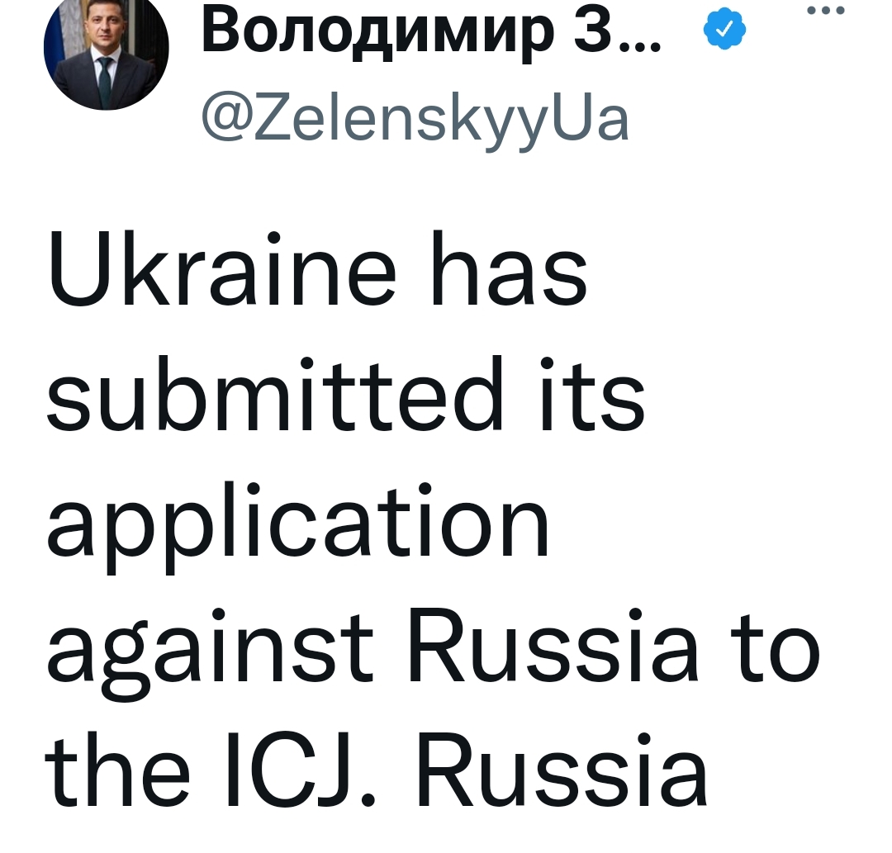Click 'Russia' after ICJ in last line

[562, 770]
